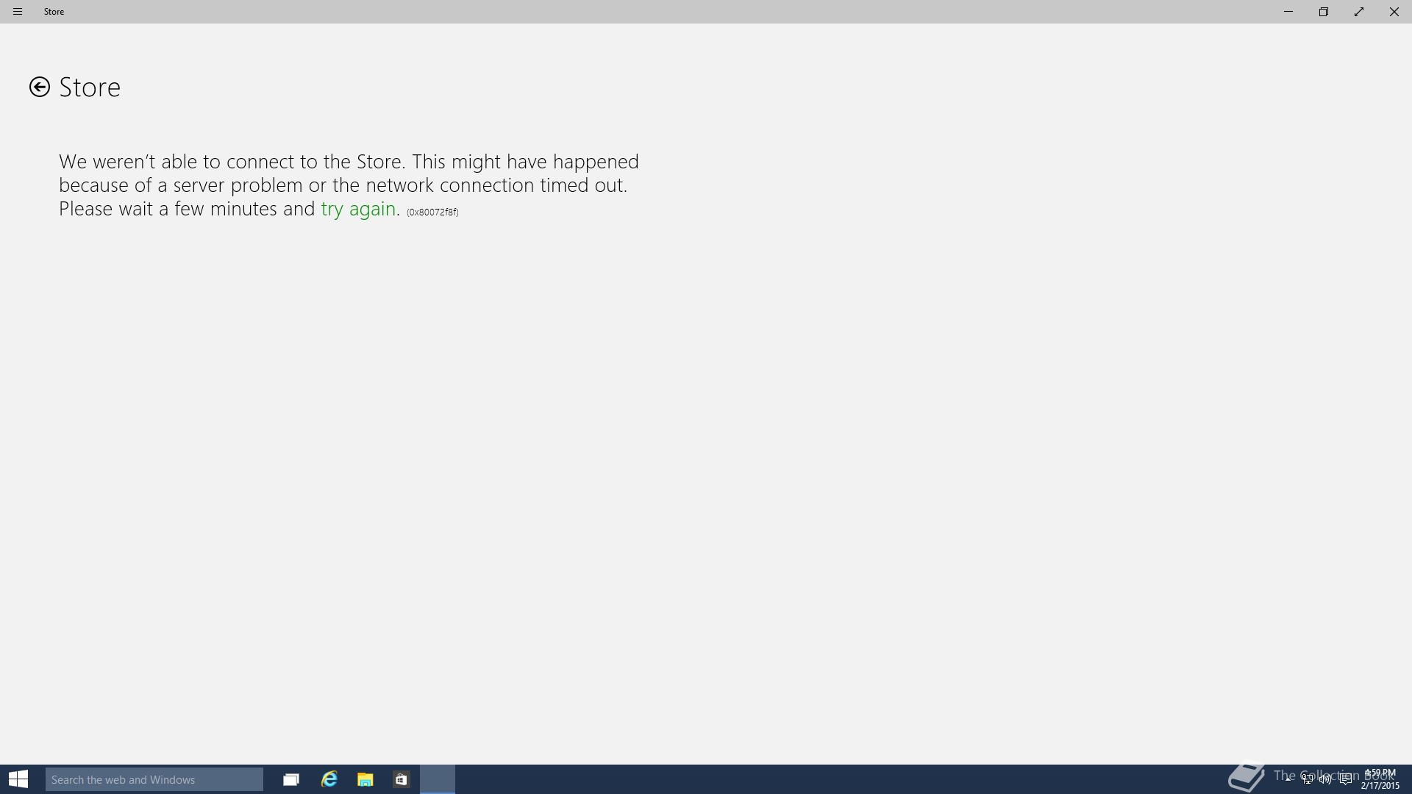
Task: Click the large 'Store' page heading
Action: (x=90, y=87)
